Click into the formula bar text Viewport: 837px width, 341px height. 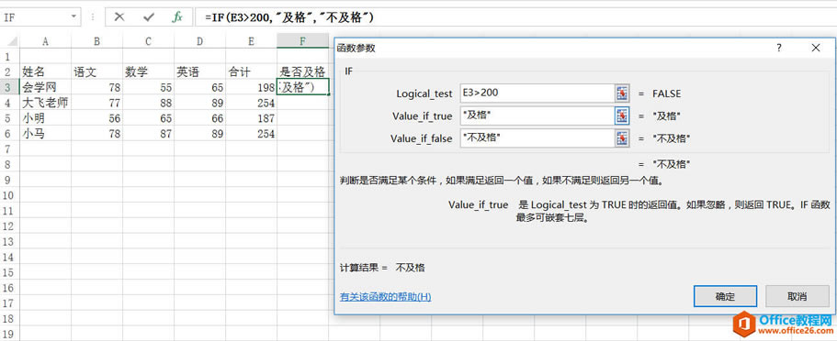(x=288, y=17)
